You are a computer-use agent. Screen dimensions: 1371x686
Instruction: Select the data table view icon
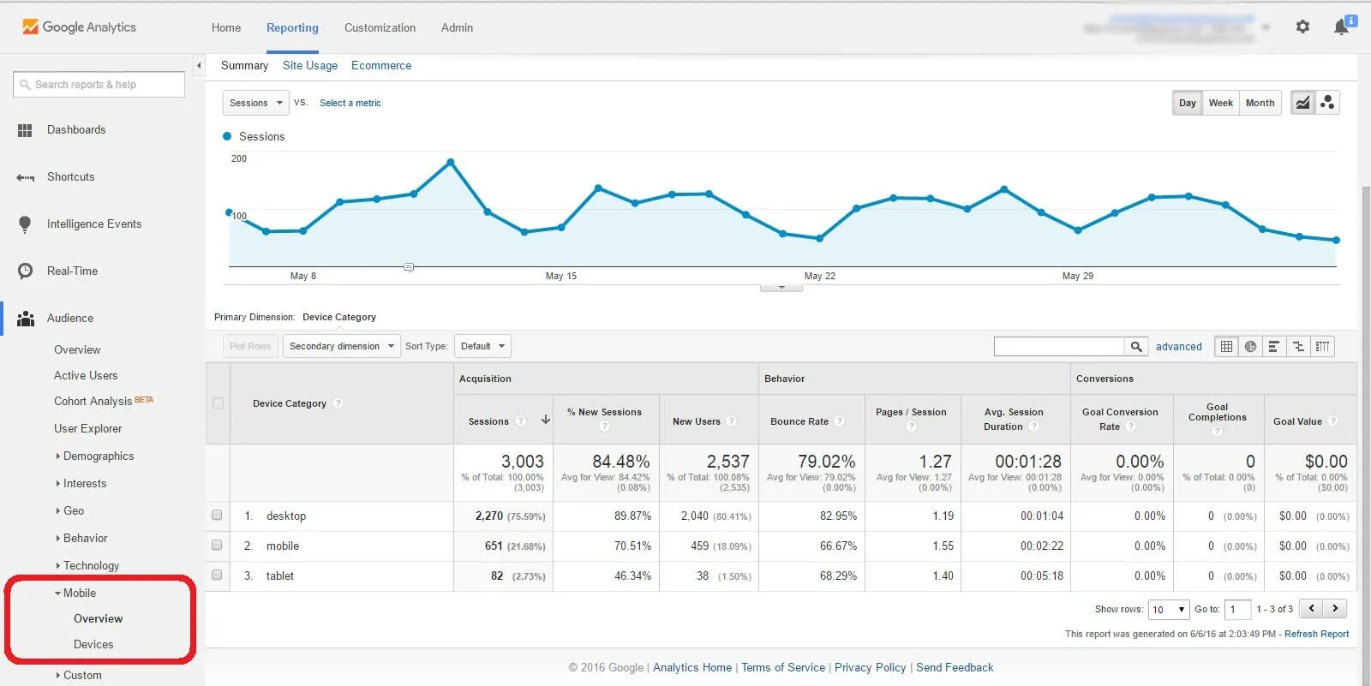click(x=1226, y=346)
